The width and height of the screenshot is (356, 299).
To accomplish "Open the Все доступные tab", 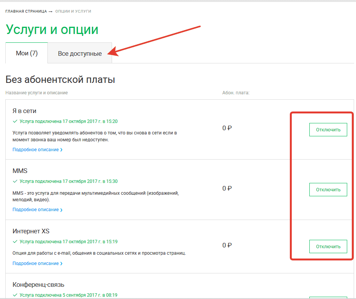I will [80, 53].
